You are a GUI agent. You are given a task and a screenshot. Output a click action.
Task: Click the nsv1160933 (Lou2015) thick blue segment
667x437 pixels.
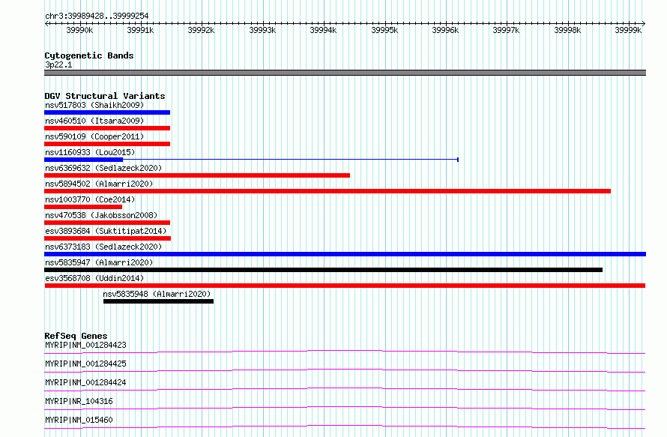[x=83, y=160]
